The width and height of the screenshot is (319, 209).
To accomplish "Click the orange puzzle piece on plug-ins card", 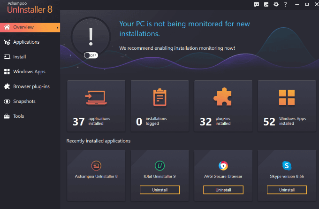I will point(223,97).
